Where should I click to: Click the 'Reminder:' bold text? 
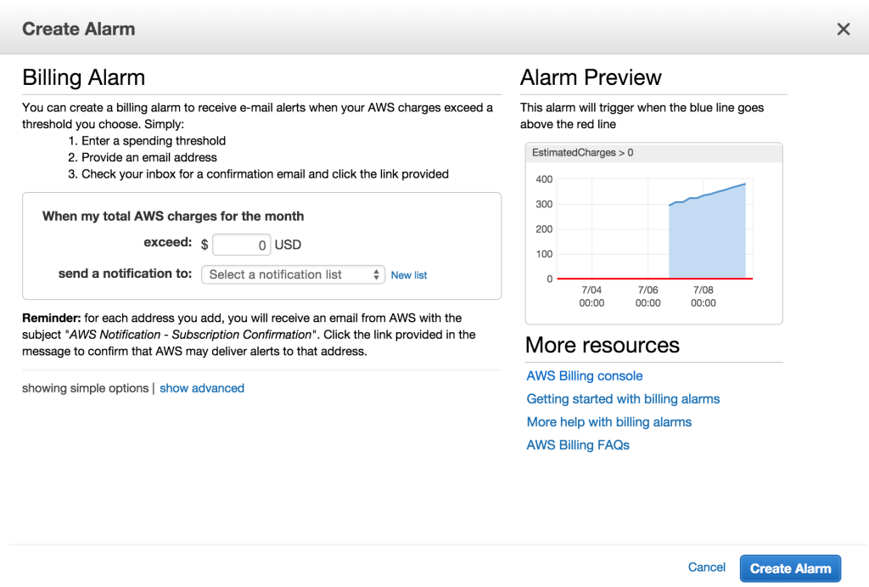[x=52, y=318]
